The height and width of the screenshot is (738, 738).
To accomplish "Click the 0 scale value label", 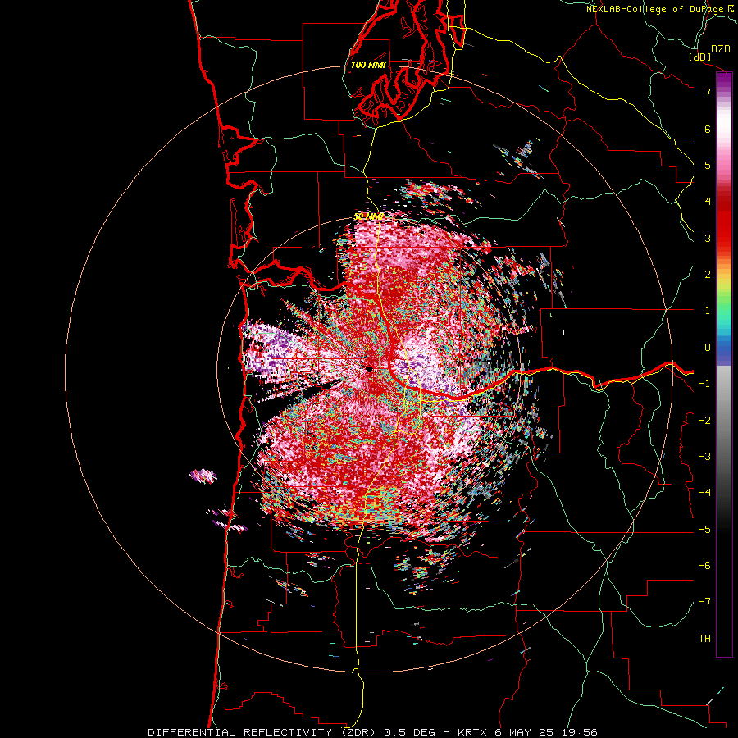I will tap(708, 348).
